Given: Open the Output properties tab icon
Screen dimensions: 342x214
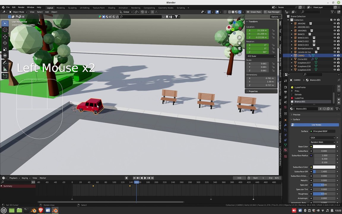Looking at the screenshot, I should [x=286, y=92].
